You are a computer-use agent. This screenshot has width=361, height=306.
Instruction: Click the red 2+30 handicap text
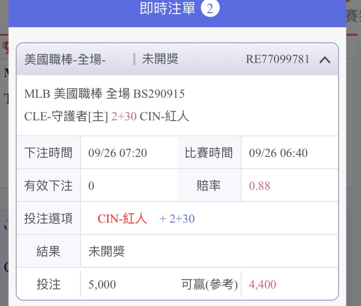pyautogui.click(x=124, y=116)
